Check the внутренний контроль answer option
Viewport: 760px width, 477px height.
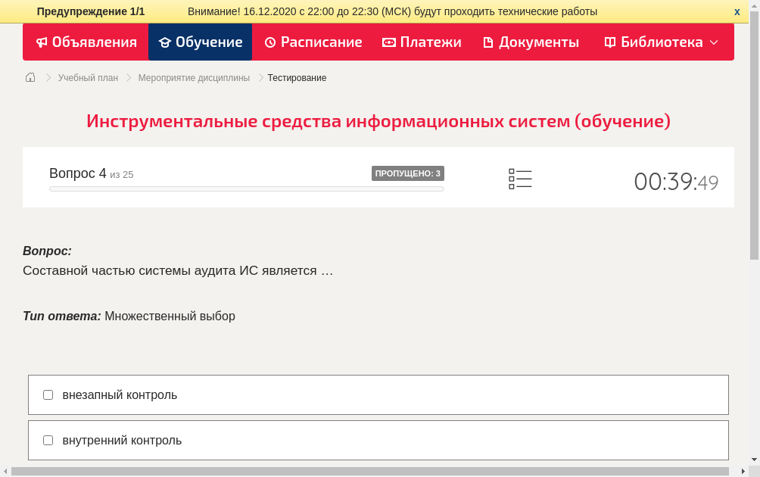[48, 440]
